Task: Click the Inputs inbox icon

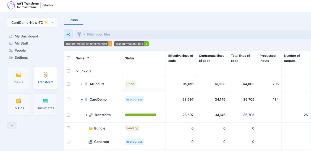Action: [18, 75]
